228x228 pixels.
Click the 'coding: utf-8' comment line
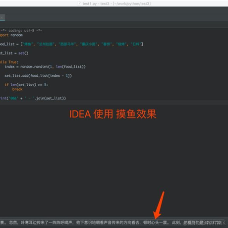[x=21, y=31]
